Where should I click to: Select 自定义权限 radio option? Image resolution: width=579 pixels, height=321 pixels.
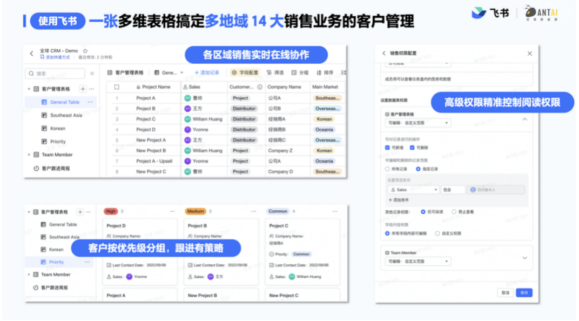[437, 233]
